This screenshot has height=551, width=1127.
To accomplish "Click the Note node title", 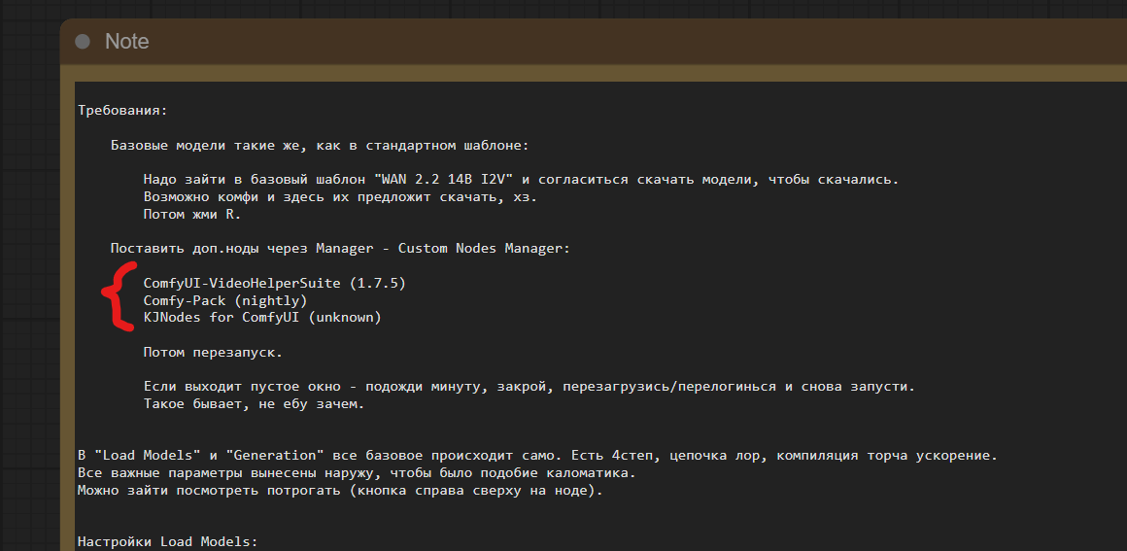I will (127, 42).
